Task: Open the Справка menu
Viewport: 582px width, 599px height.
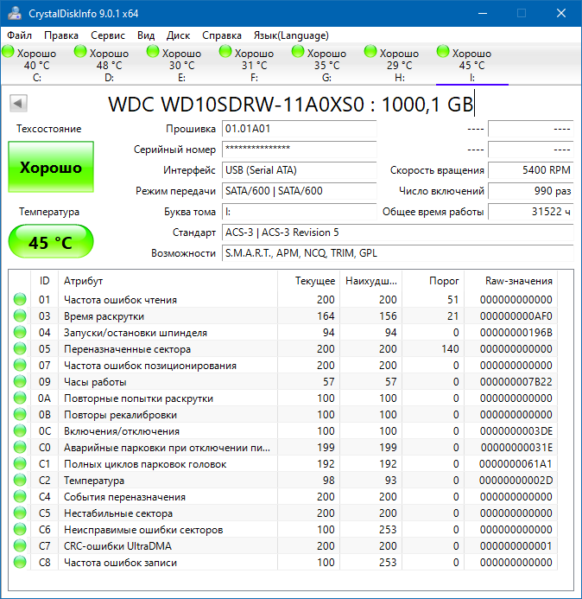Action: pos(222,35)
